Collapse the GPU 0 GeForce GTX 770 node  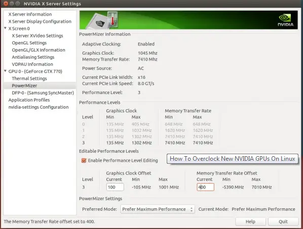point(6,71)
